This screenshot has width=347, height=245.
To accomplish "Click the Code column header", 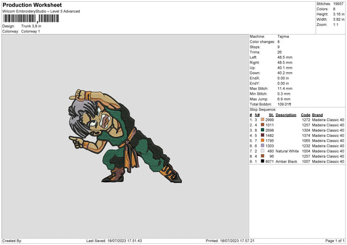I will [x=305, y=114].
